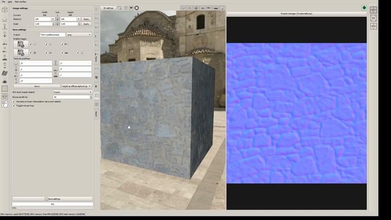Select the four-arrow move icon above viewport
Screen dimensions: 391x220
(x=196, y=8)
